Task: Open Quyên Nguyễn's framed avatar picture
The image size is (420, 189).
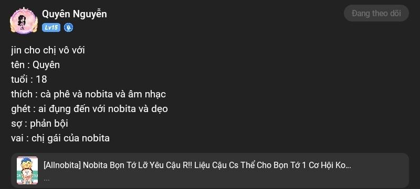Action: point(24,20)
